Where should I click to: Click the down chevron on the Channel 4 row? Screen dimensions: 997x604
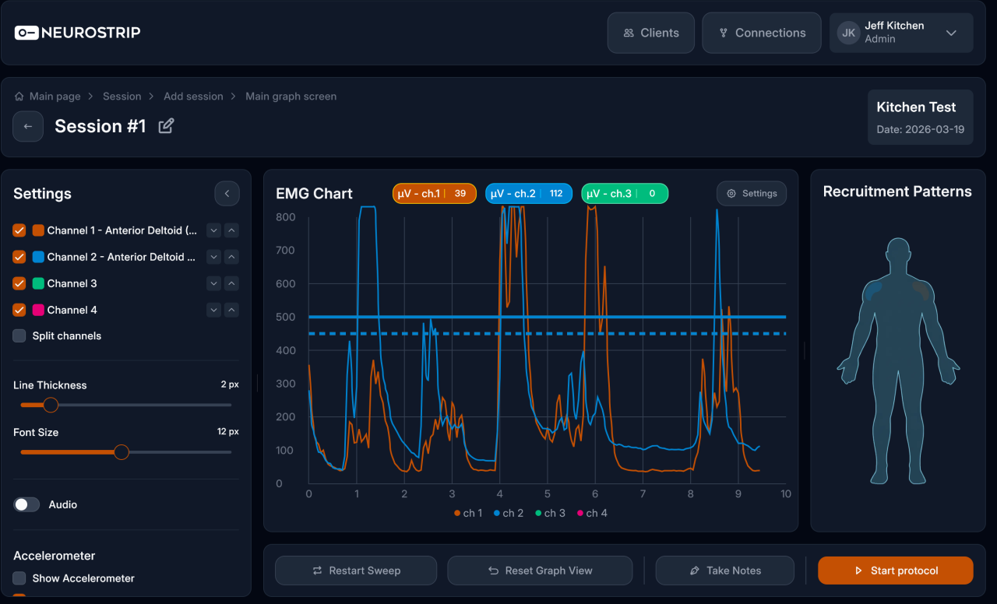[214, 310]
